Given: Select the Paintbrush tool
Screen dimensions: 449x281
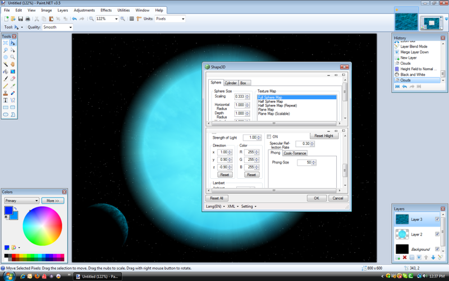Looking at the screenshot, I should [x=6, y=79].
